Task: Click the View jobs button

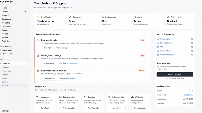Action: (117, 108)
